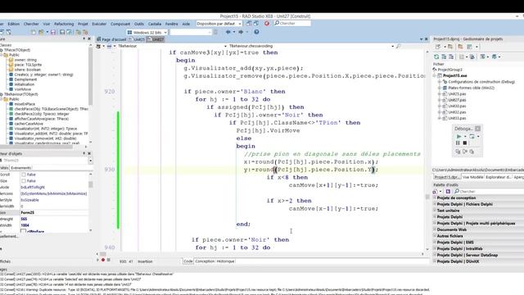Click the Add file to project icon
Image resolution: width=524 pixels, height=295 pixels.
(79, 32)
